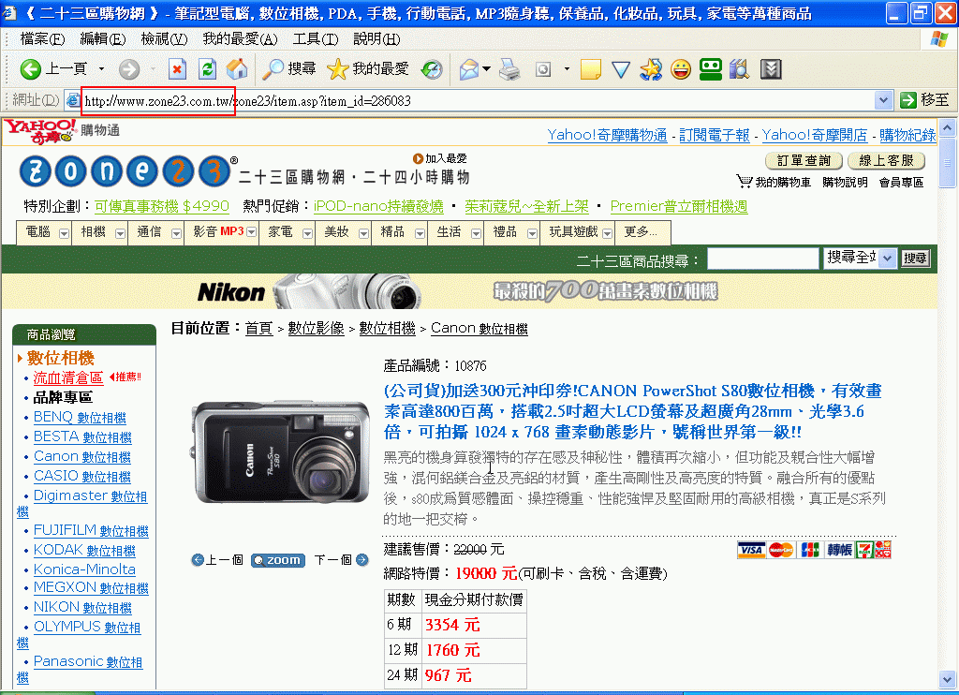Click the green robot face toolbar icon

point(711,69)
